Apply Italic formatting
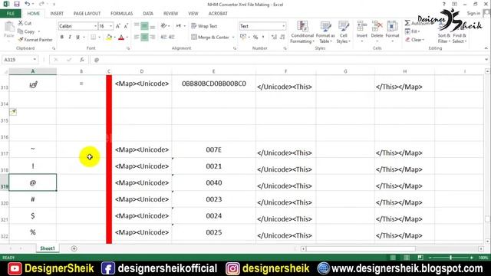The height and width of the screenshot is (276, 491). pos(70,38)
